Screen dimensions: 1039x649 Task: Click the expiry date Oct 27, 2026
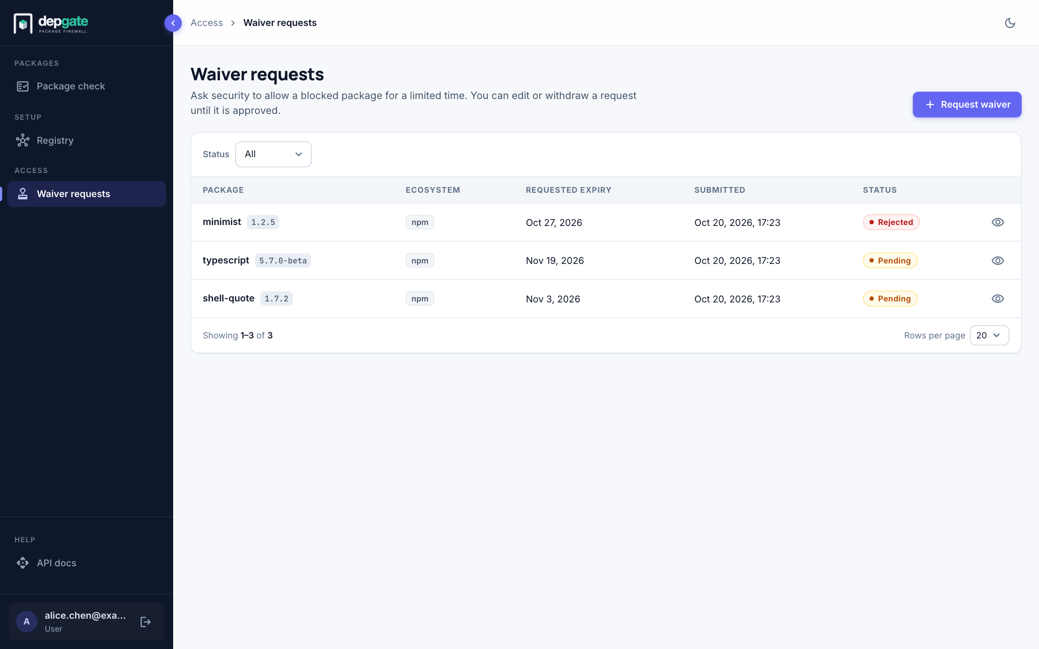(x=554, y=223)
